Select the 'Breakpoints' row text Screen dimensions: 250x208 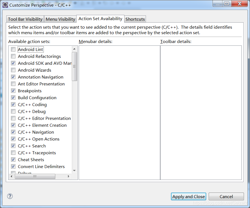[x=30, y=91]
